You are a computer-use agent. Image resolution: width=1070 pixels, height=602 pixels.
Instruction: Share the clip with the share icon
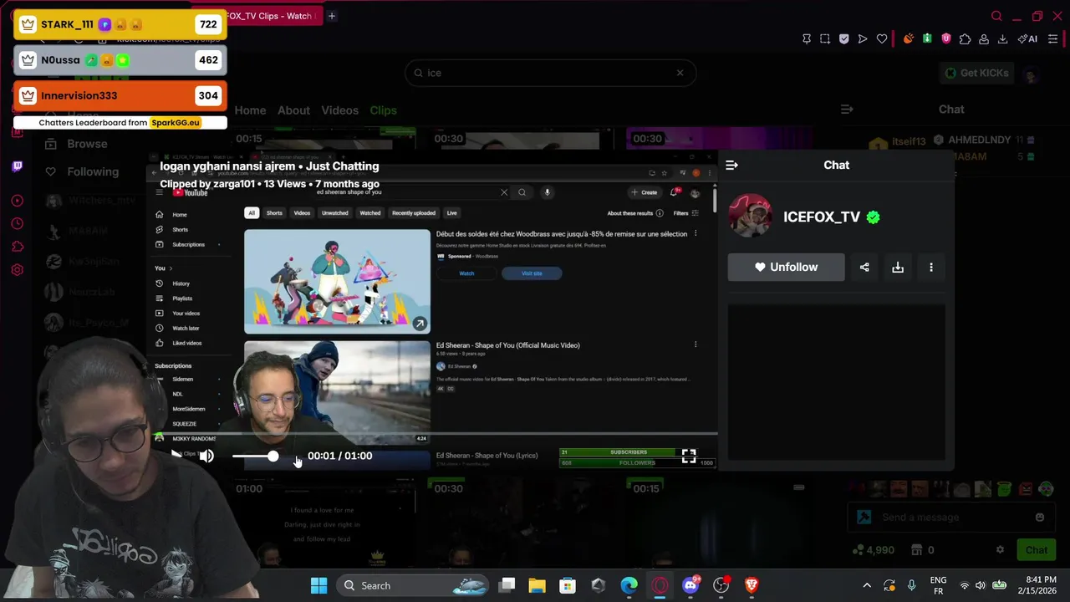[864, 268]
